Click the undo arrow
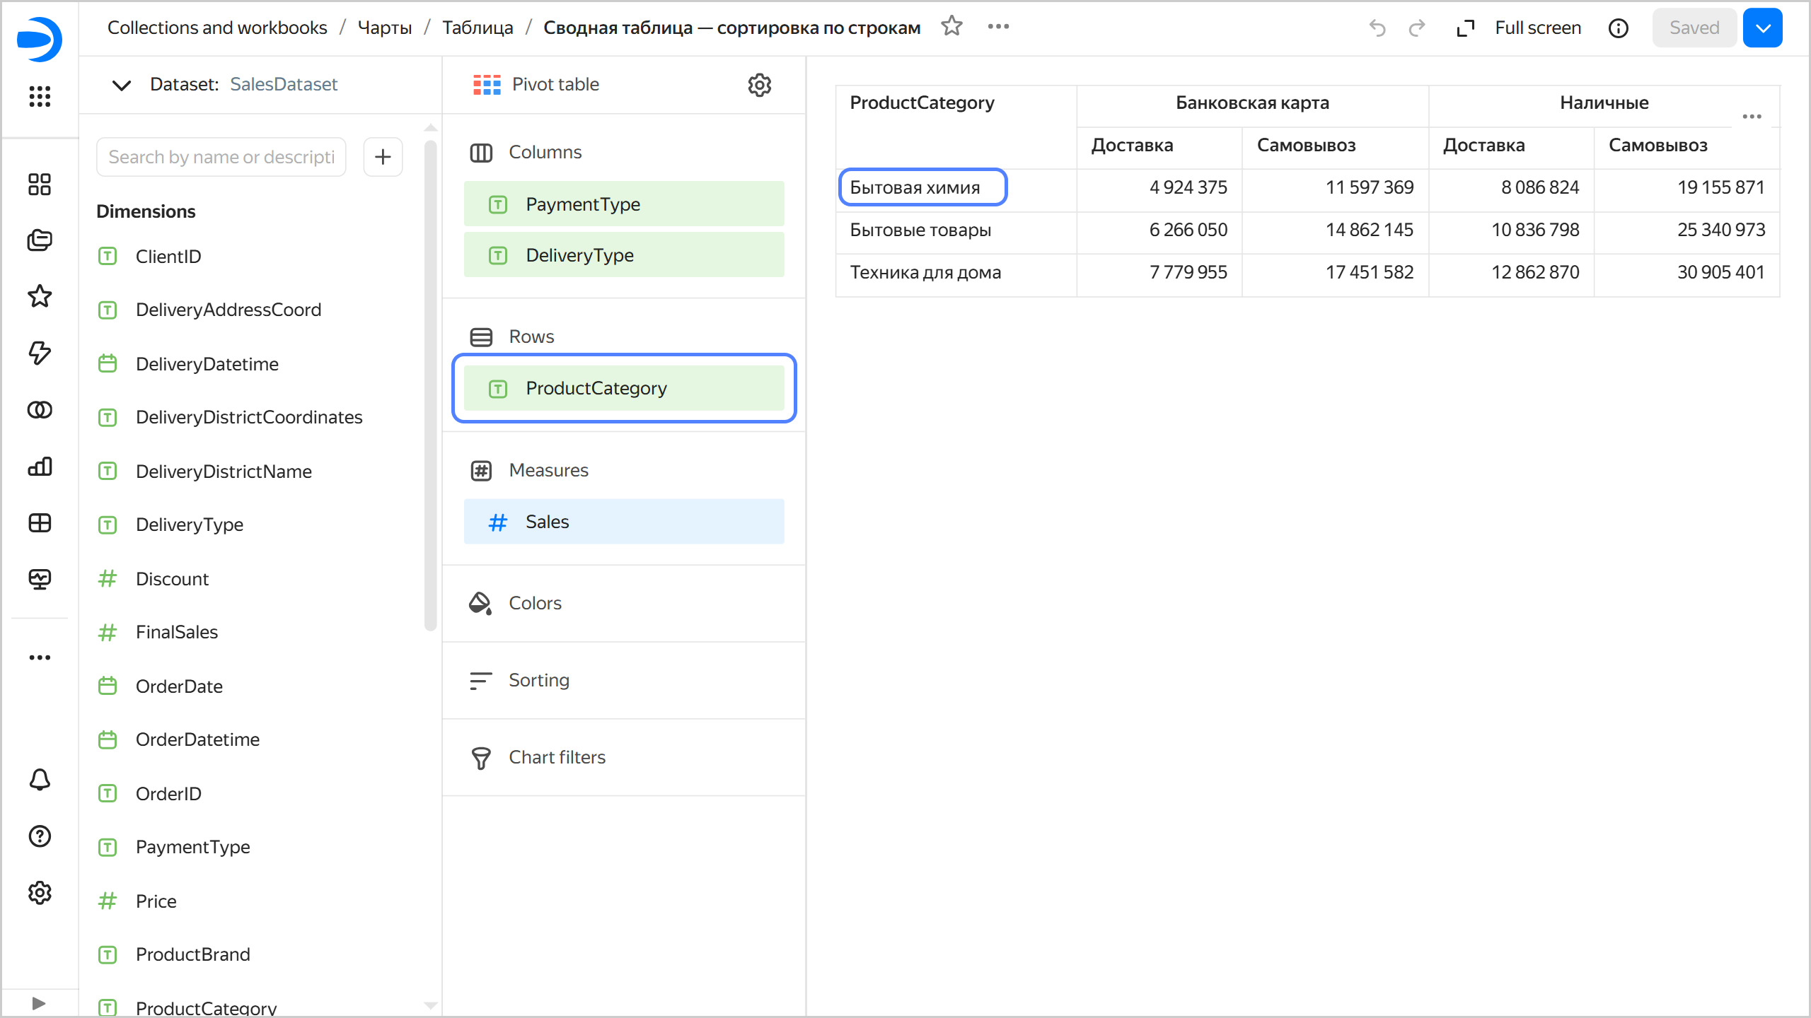 click(1377, 28)
